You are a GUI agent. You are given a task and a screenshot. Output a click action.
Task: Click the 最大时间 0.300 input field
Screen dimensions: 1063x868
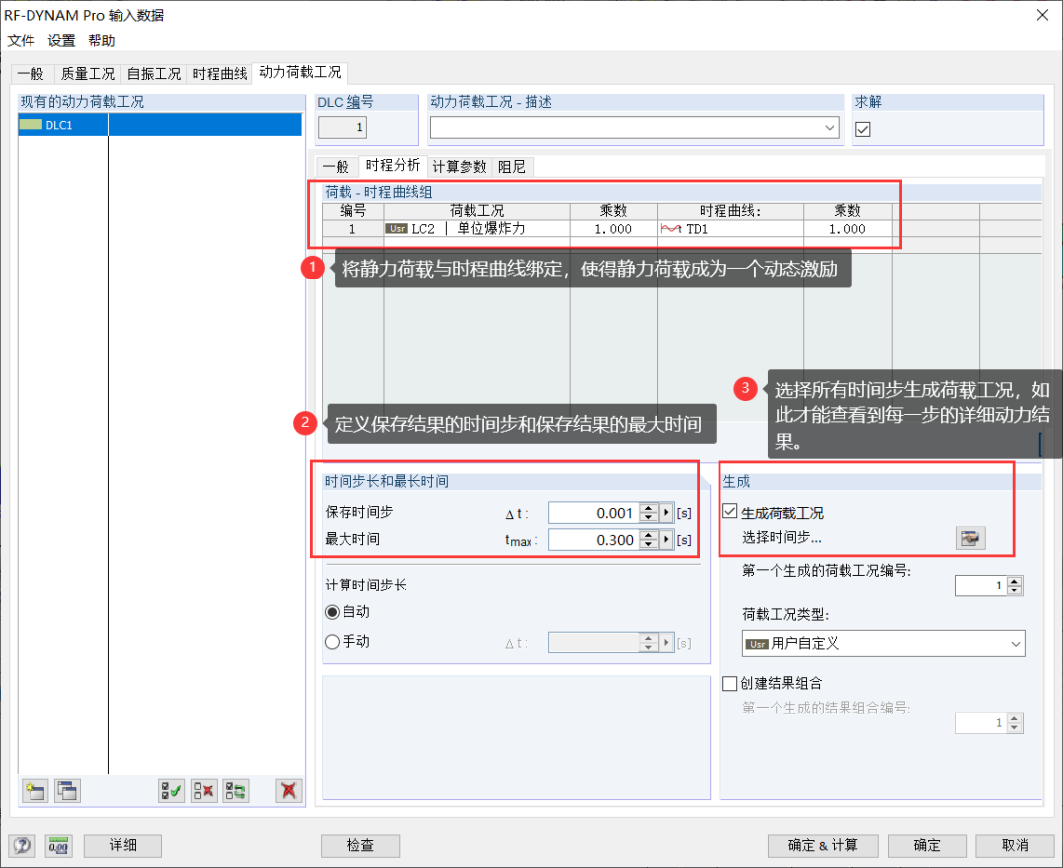coord(593,540)
